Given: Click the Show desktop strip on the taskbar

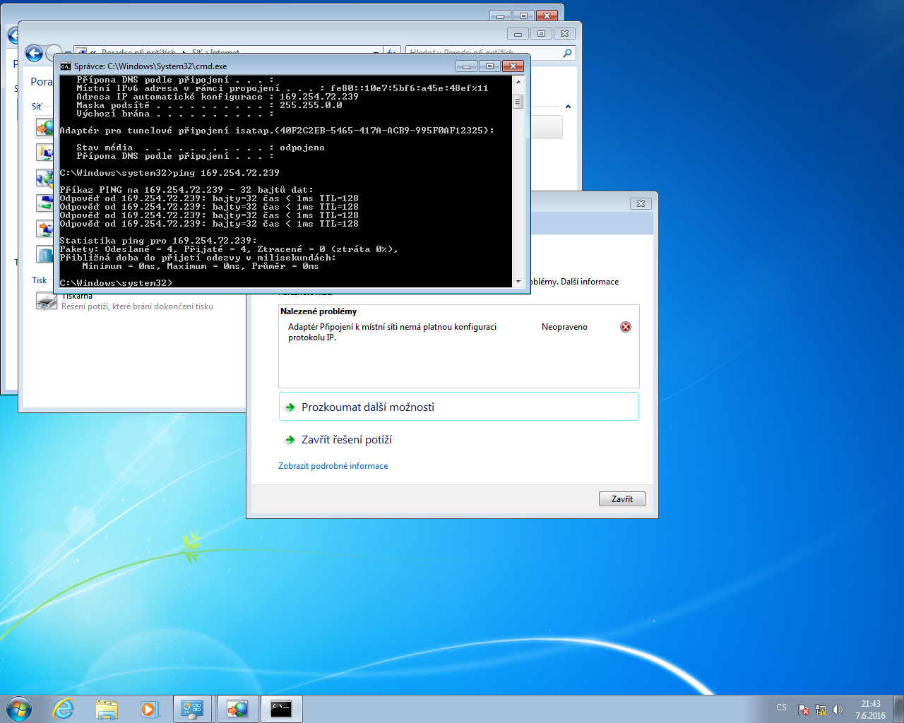Looking at the screenshot, I should click(x=898, y=709).
